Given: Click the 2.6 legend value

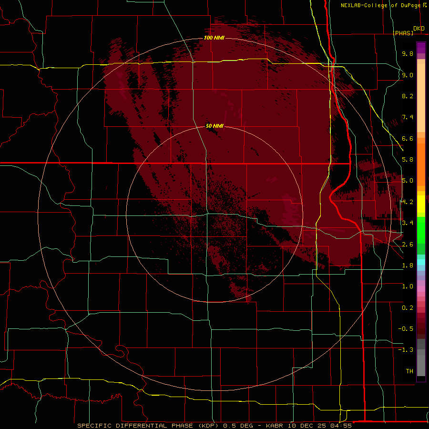Looking at the screenshot, I should pos(408,245).
